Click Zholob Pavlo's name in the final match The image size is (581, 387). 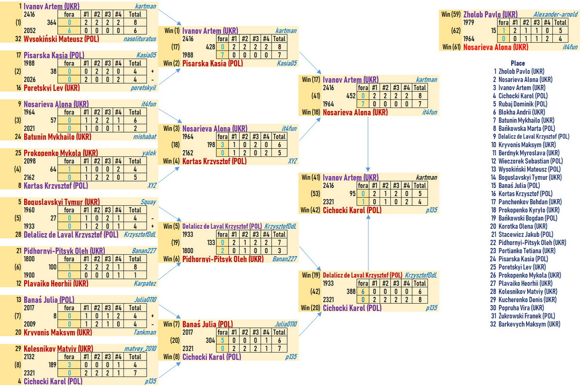click(489, 14)
